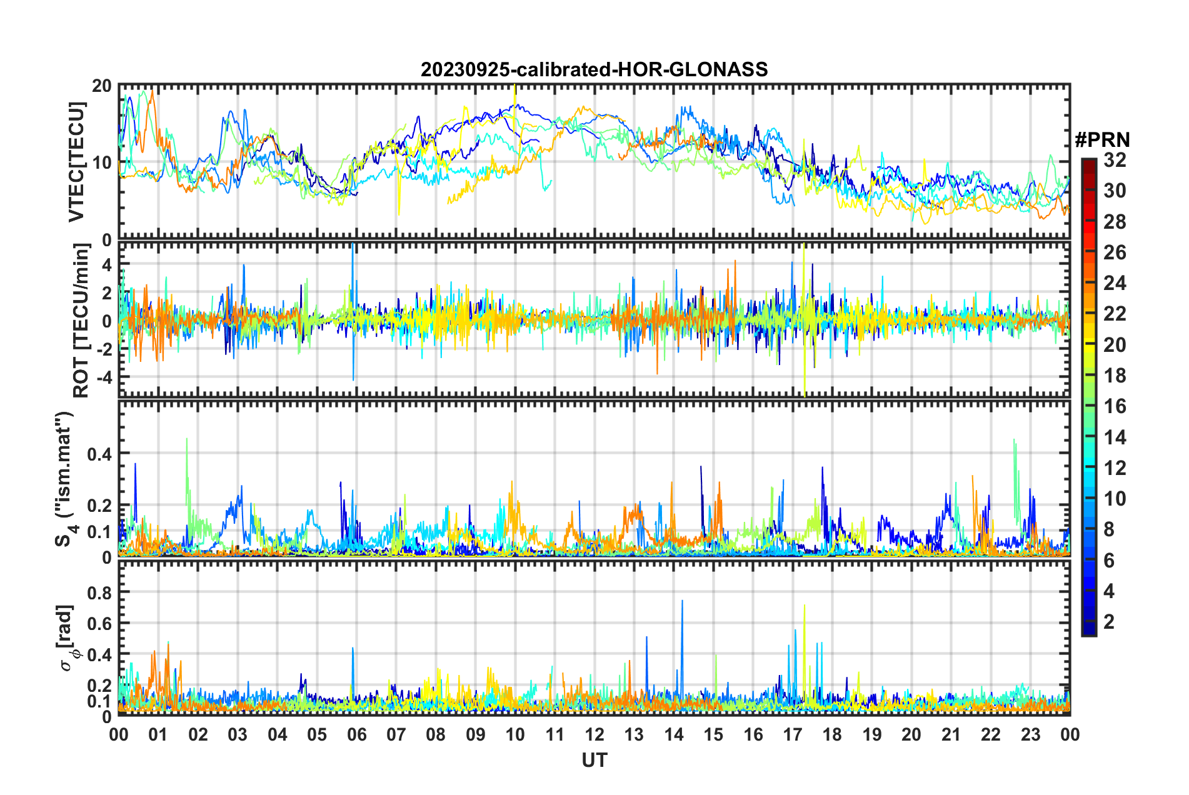The width and height of the screenshot is (1189, 795).
Task: Click the #PRN colorbar title
Action: (x=1102, y=140)
